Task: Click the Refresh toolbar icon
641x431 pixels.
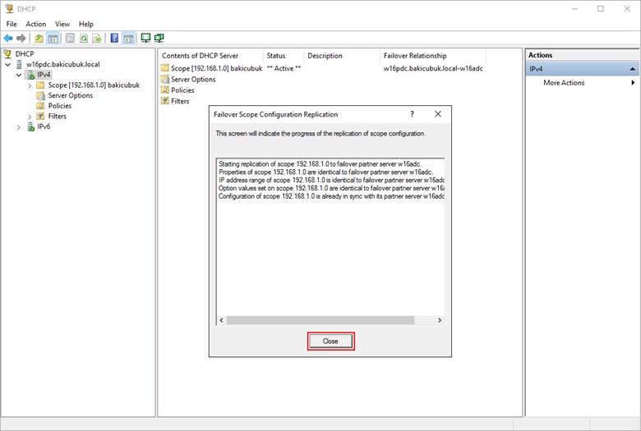Action: click(x=83, y=38)
